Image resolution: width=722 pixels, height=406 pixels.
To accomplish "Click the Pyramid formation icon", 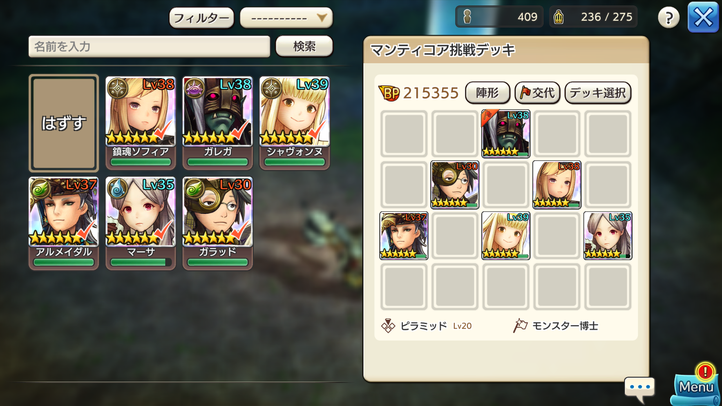I will (x=388, y=326).
